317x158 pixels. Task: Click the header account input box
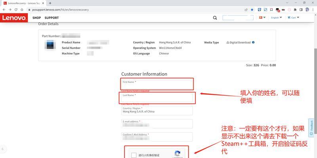[238, 18]
